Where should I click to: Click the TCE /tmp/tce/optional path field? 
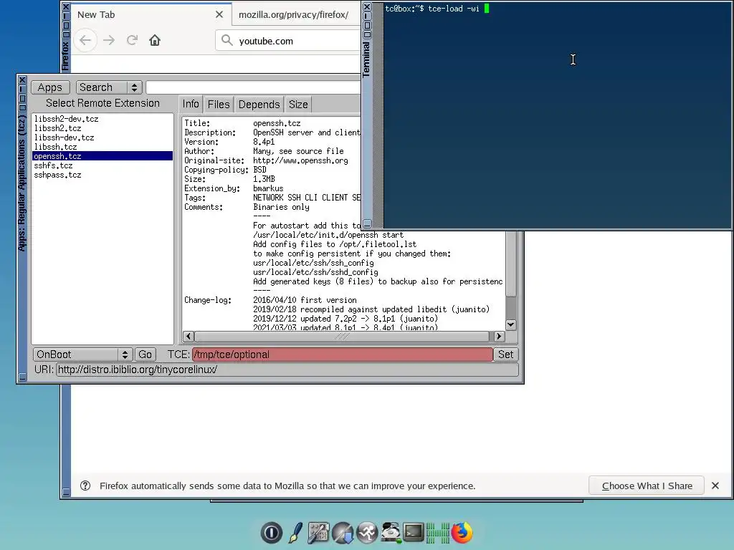pyautogui.click(x=342, y=354)
